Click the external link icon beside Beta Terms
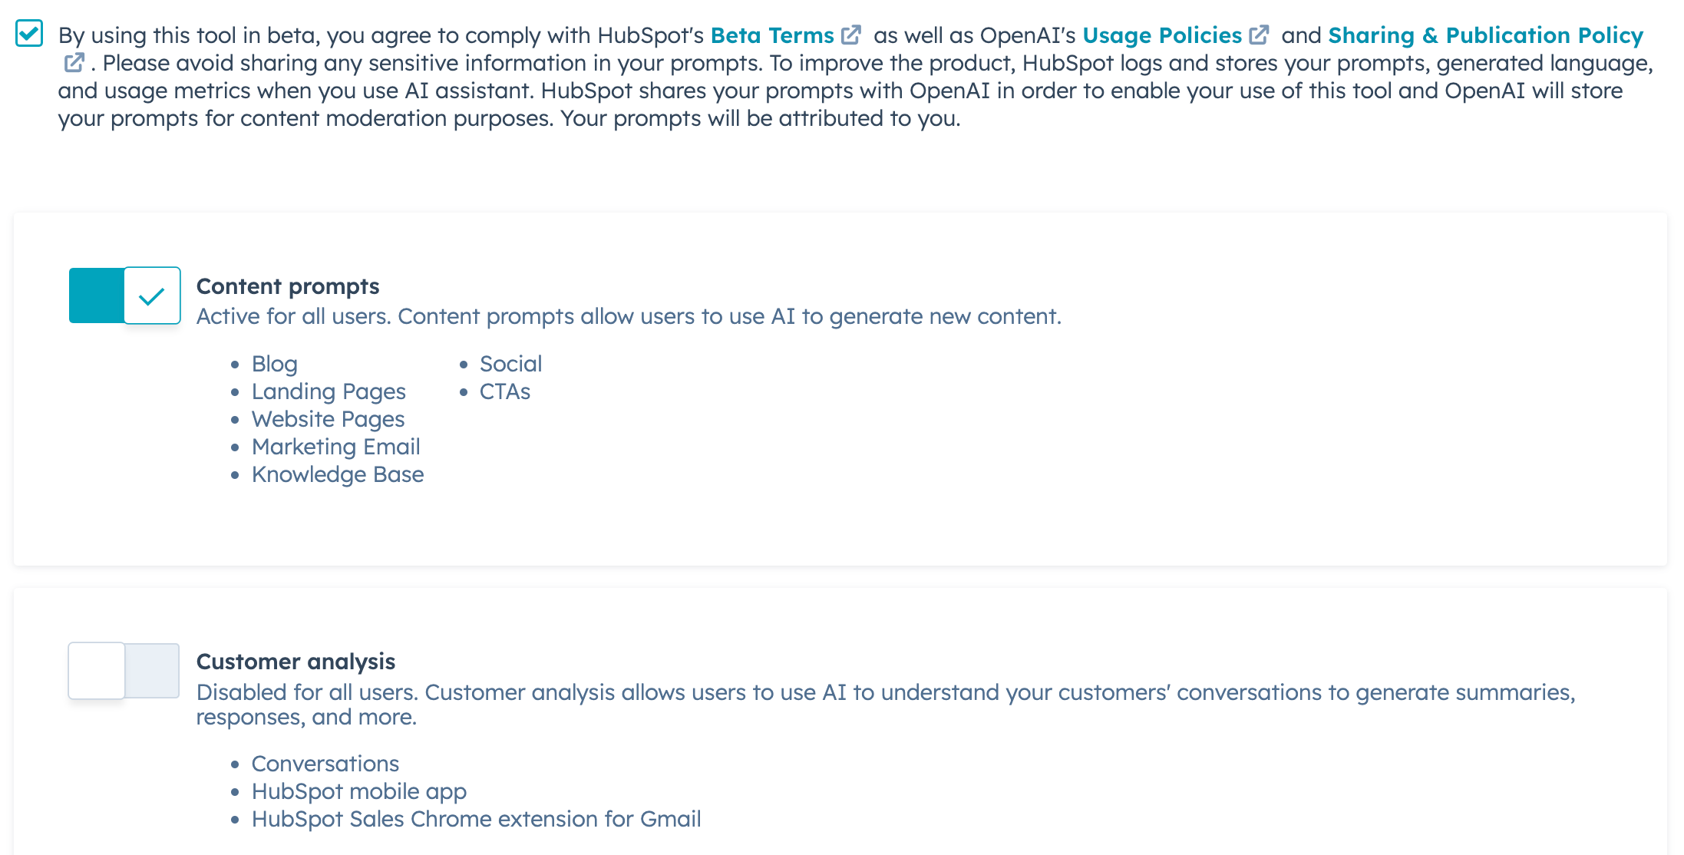This screenshot has height=855, width=1684. click(851, 34)
